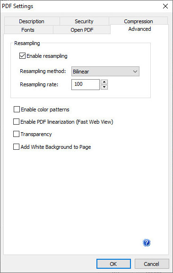
Task: Click the blue help question mark icon
Action: click(x=147, y=243)
